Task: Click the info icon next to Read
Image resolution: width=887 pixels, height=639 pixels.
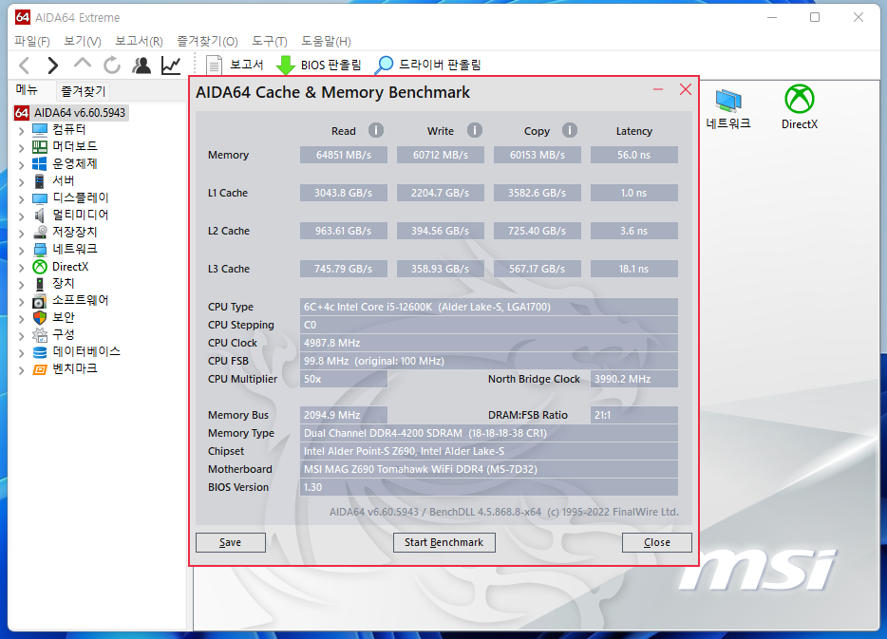Action: 376,131
